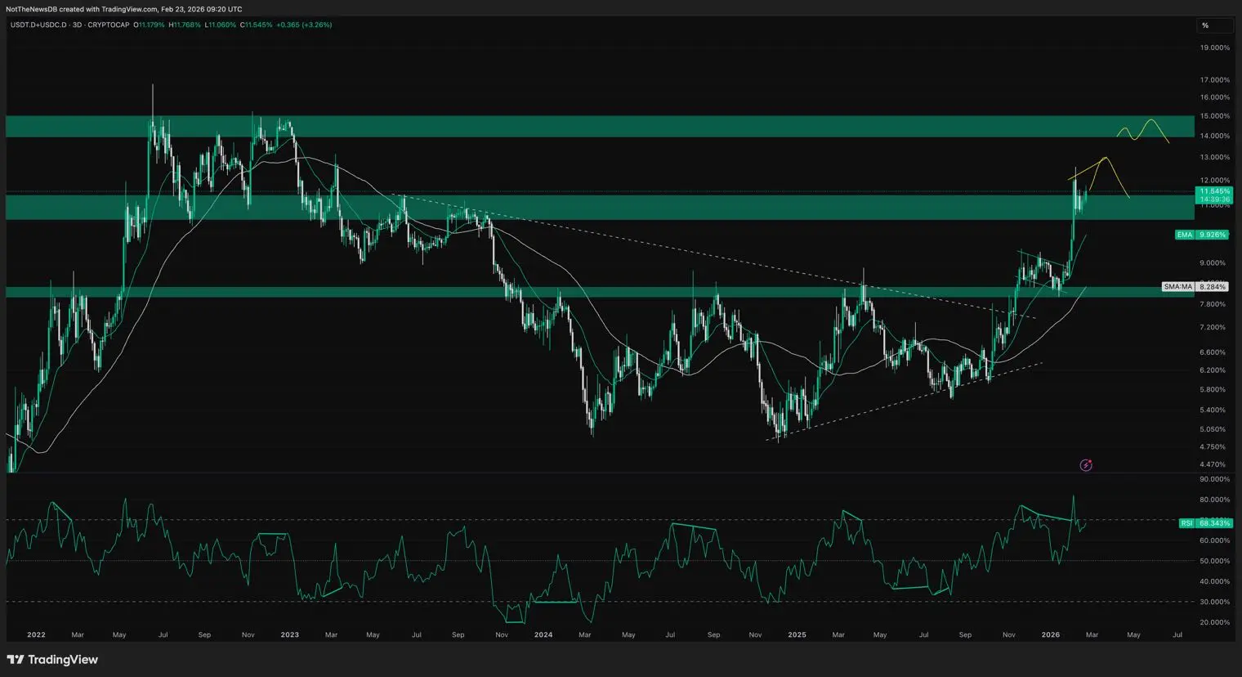Click the CRYPTOCAP source label

[x=109, y=25]
